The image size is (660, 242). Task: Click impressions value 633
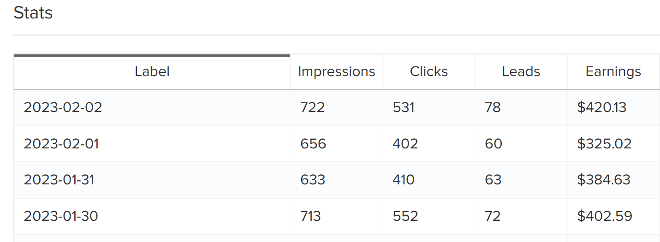coord(313,180)
